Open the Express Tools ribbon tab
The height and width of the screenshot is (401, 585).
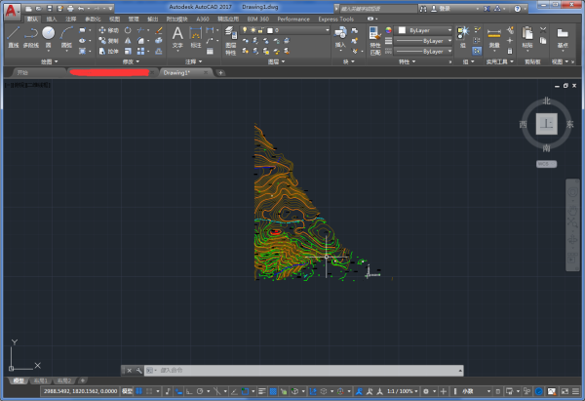[x=334, y=19]
